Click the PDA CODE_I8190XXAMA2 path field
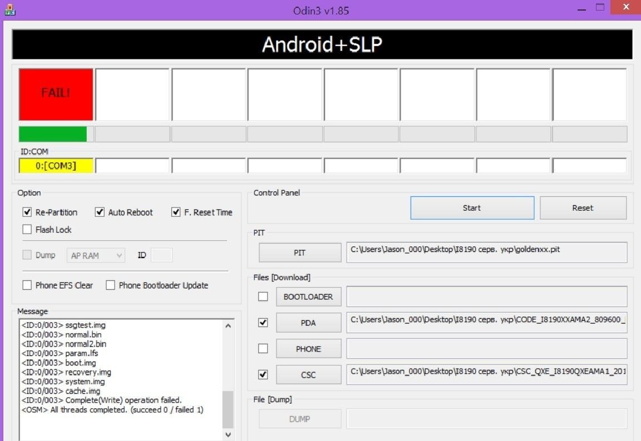Image resolution: width=641 pixels, height=441 pixels. pyautogui.click(x=487, y=323)
